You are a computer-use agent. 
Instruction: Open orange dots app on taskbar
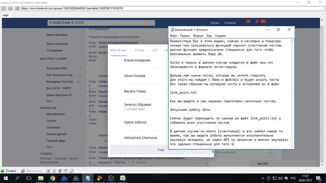(x=99, y=178)
